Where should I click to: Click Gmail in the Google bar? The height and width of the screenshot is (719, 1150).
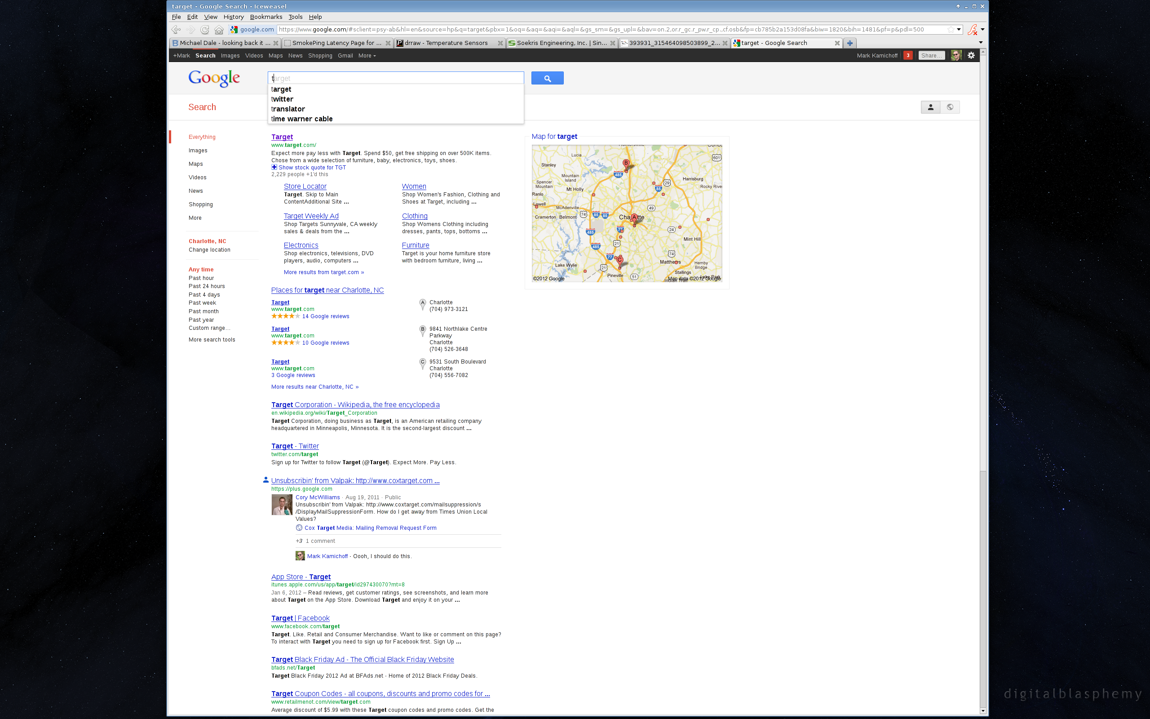(x=345, y=56)
